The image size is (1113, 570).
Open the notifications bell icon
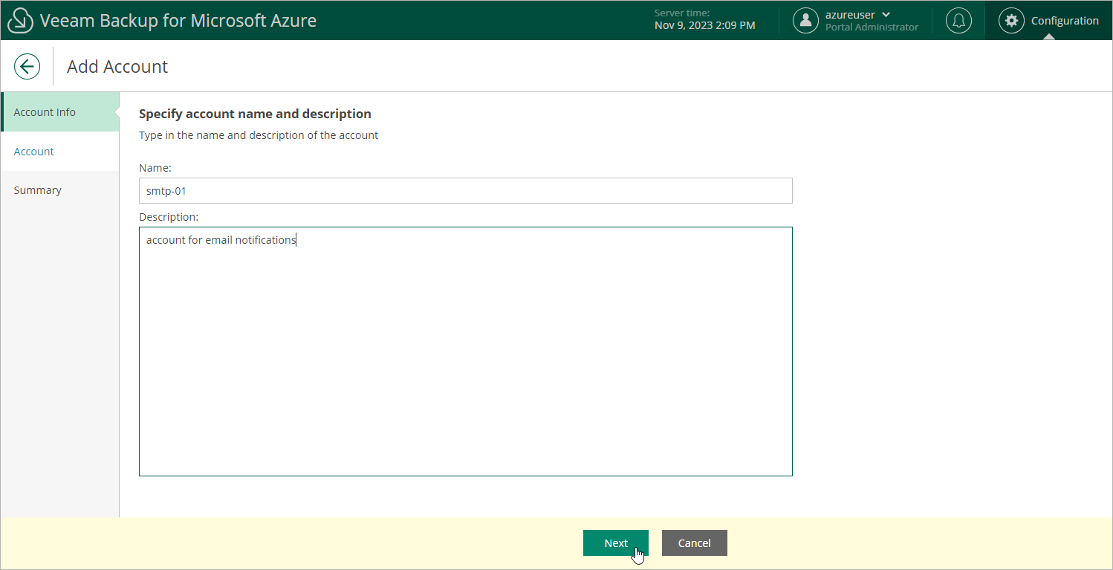[x=958, y=21]
